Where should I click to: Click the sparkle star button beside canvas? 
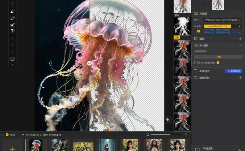pyautogui.click(x=168, y=120)
